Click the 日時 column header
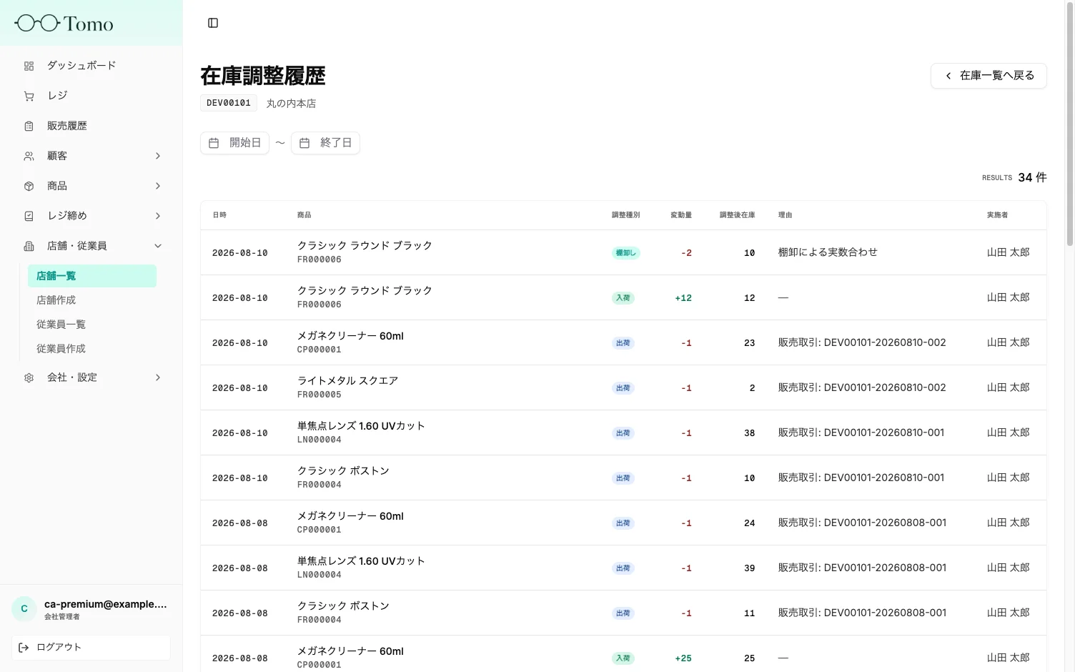The height and width of the screenshot is (672, 1075). pos(219,215)
